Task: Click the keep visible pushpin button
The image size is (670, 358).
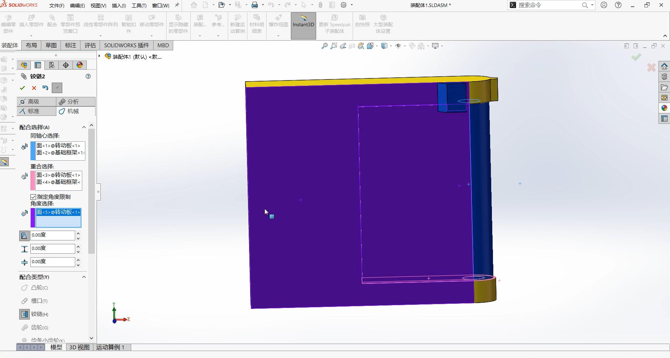Action: (x=57, y=88)
